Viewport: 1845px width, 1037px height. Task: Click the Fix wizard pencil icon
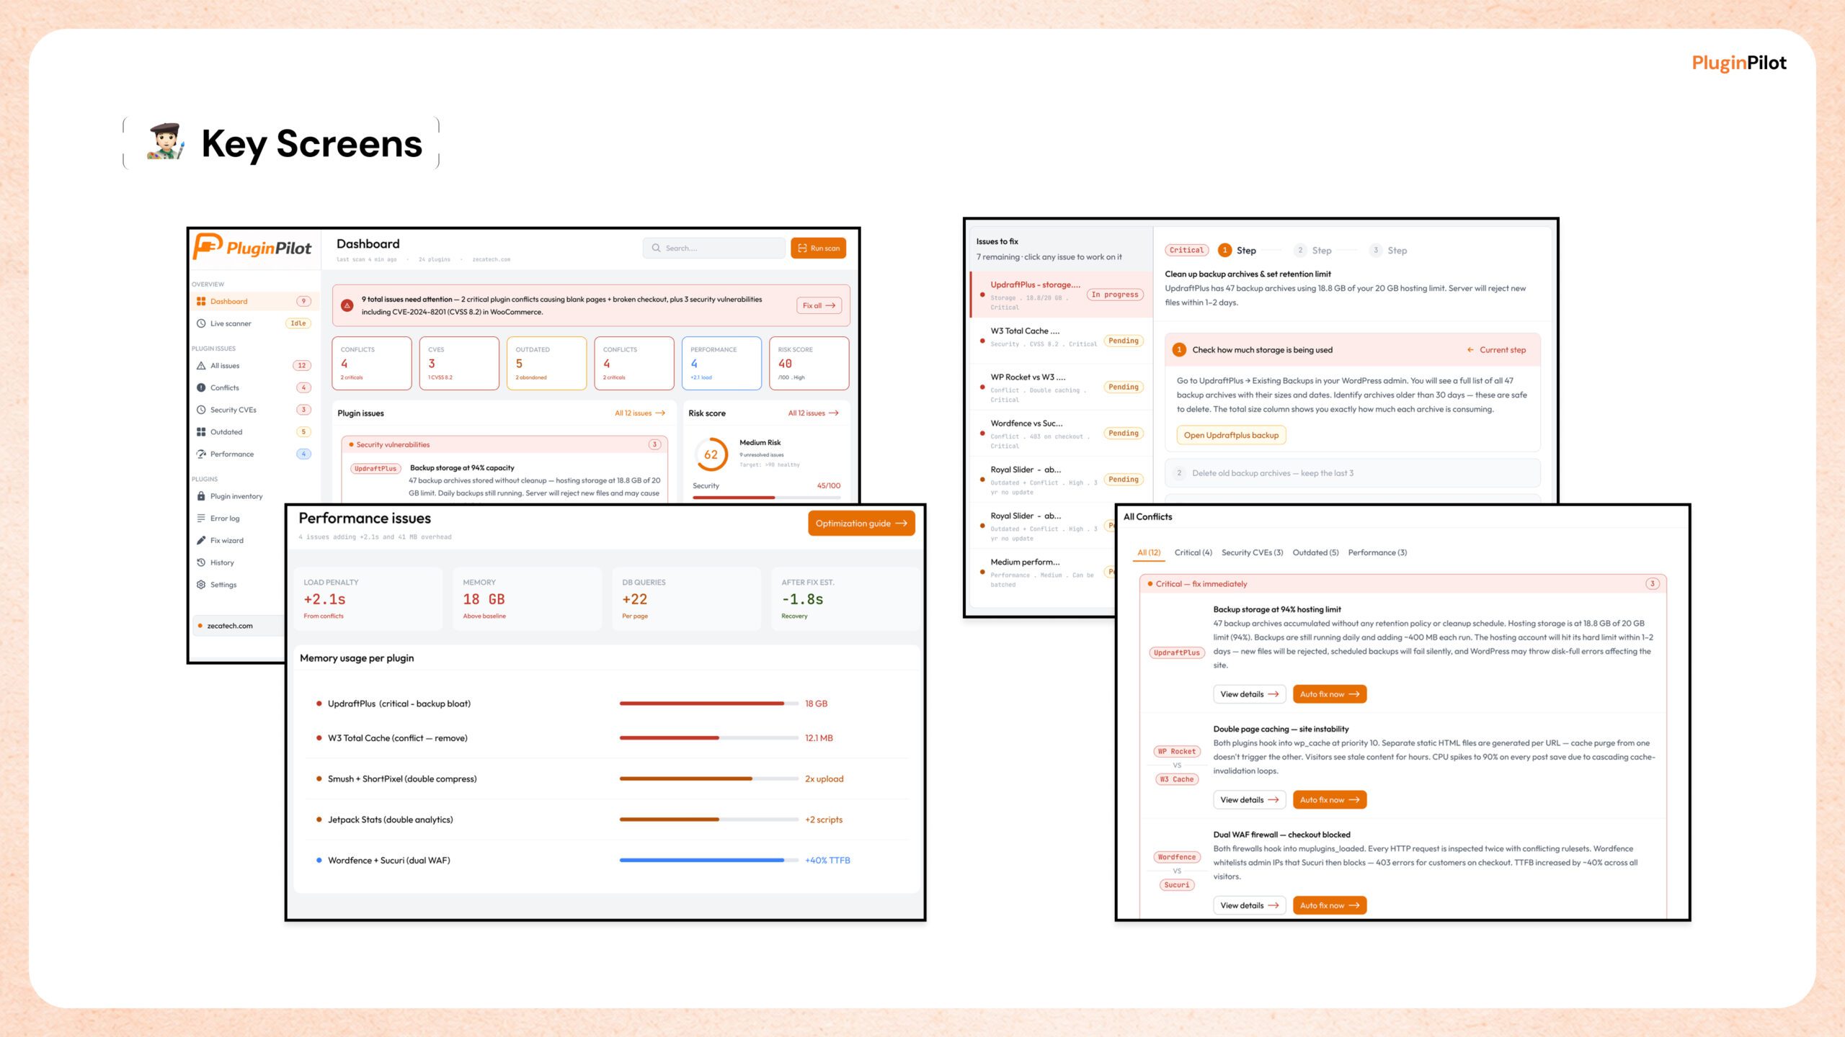coord(201,540)
